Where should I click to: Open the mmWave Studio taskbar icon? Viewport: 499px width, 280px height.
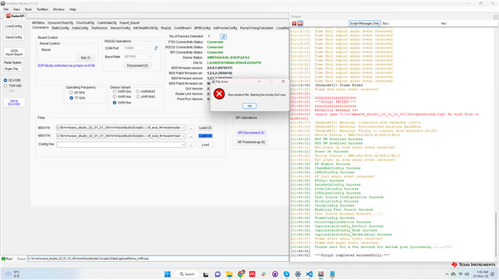(x=320, y=275)
